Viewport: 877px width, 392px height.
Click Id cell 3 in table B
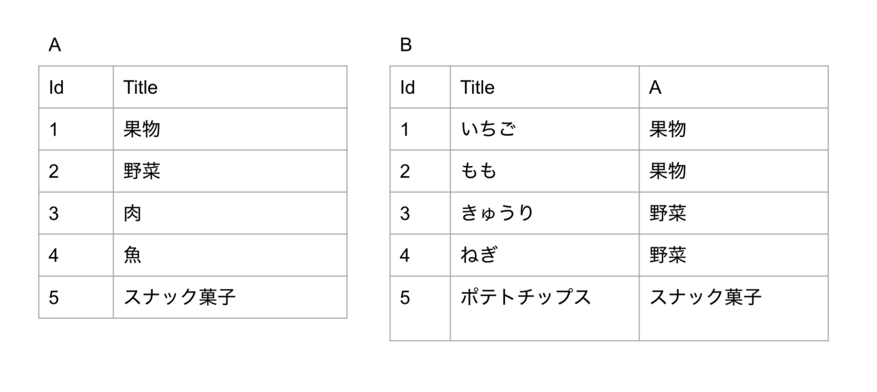[x=420, y=213]
